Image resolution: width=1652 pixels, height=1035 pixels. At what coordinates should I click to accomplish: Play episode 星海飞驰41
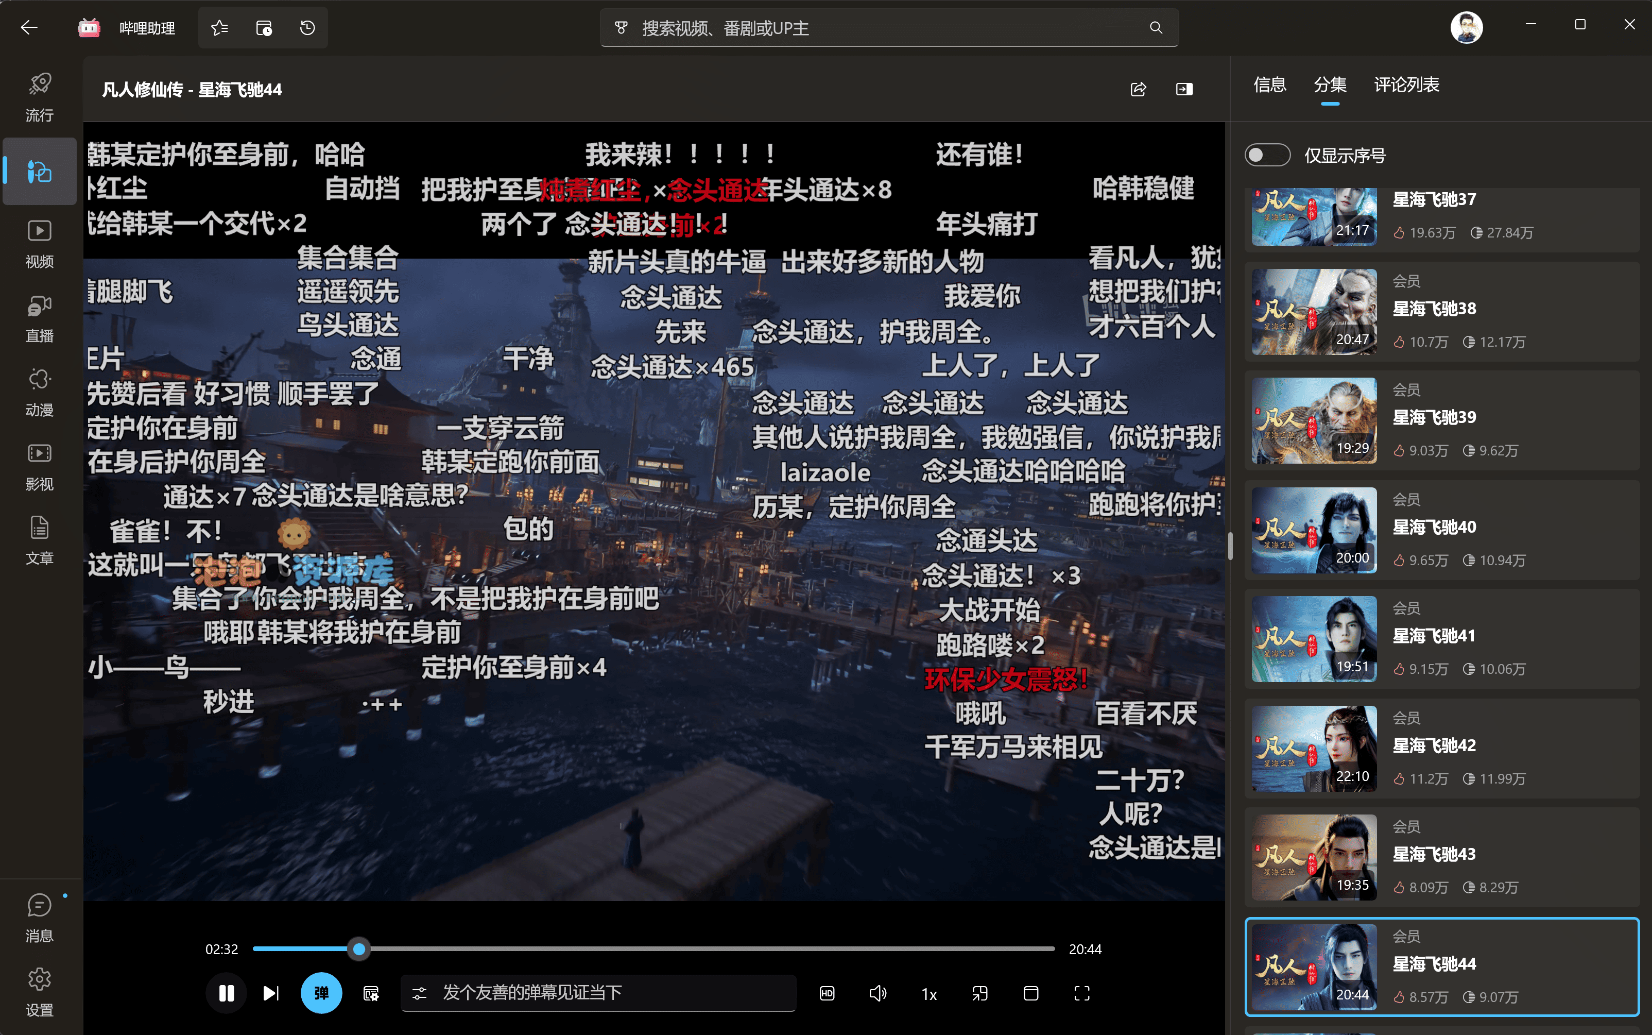pyautogui.click(x=1441, y=639)
